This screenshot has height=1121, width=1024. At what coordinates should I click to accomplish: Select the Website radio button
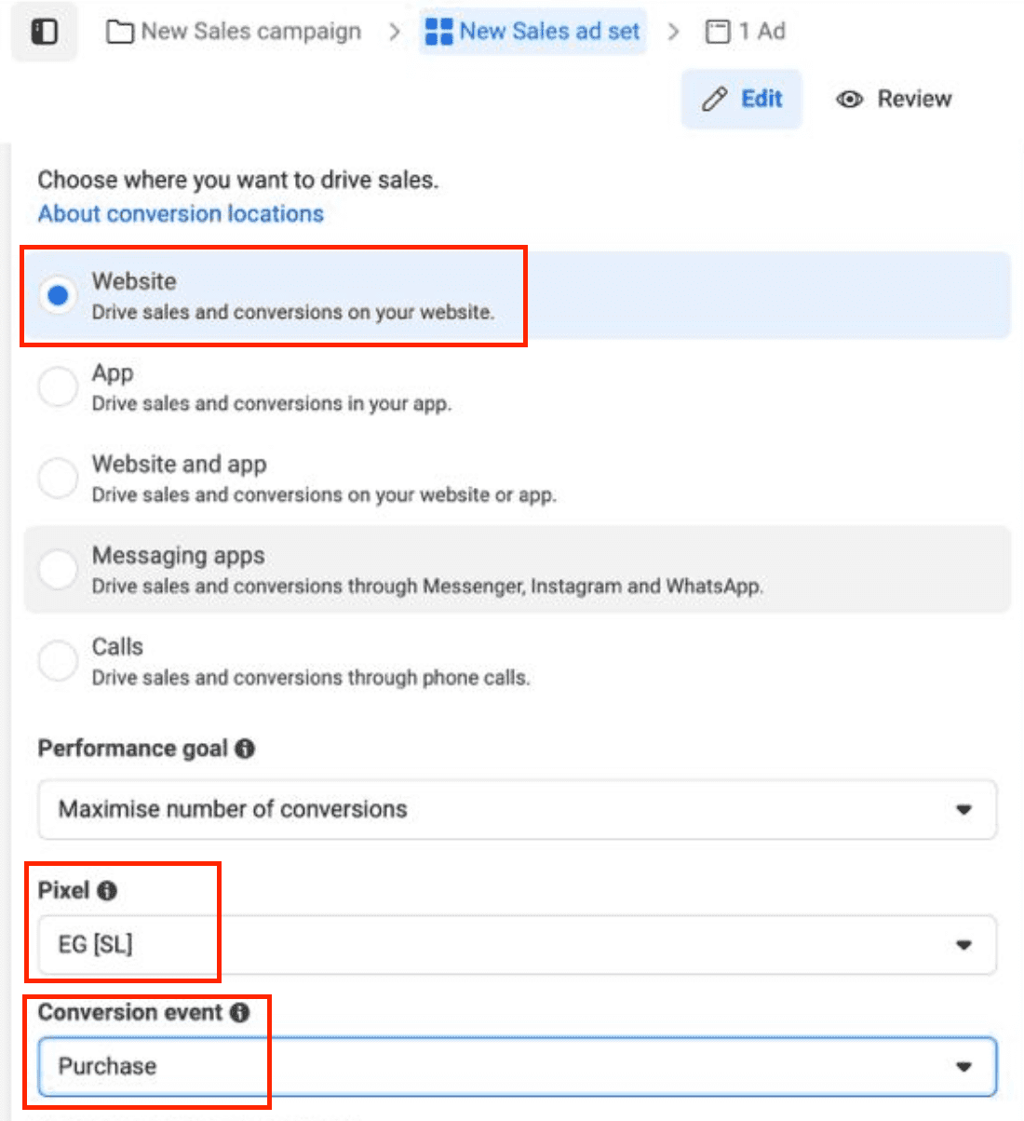click(x=58, y=296)
